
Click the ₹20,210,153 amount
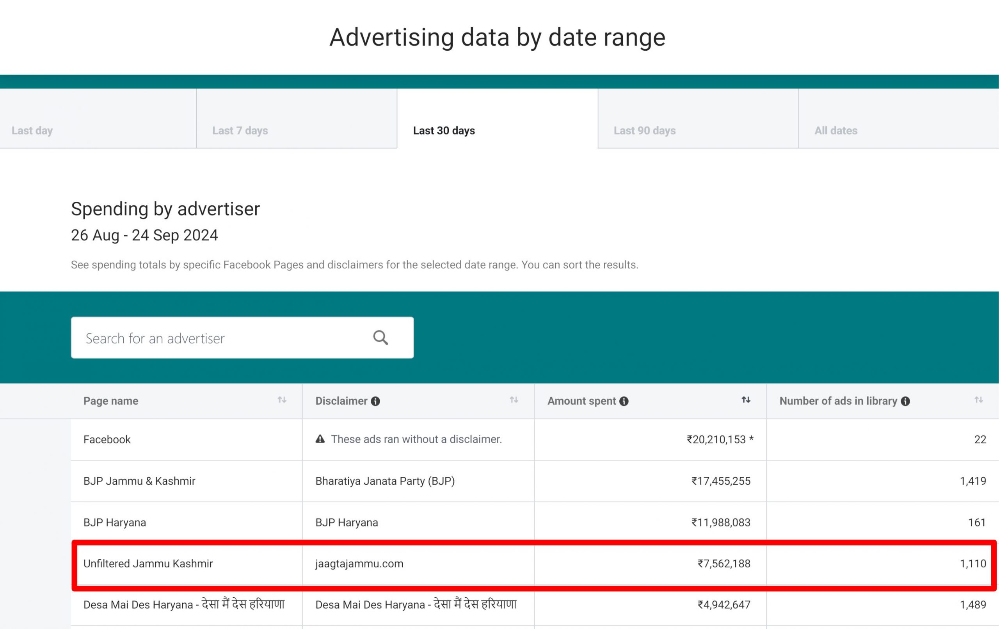720,440
